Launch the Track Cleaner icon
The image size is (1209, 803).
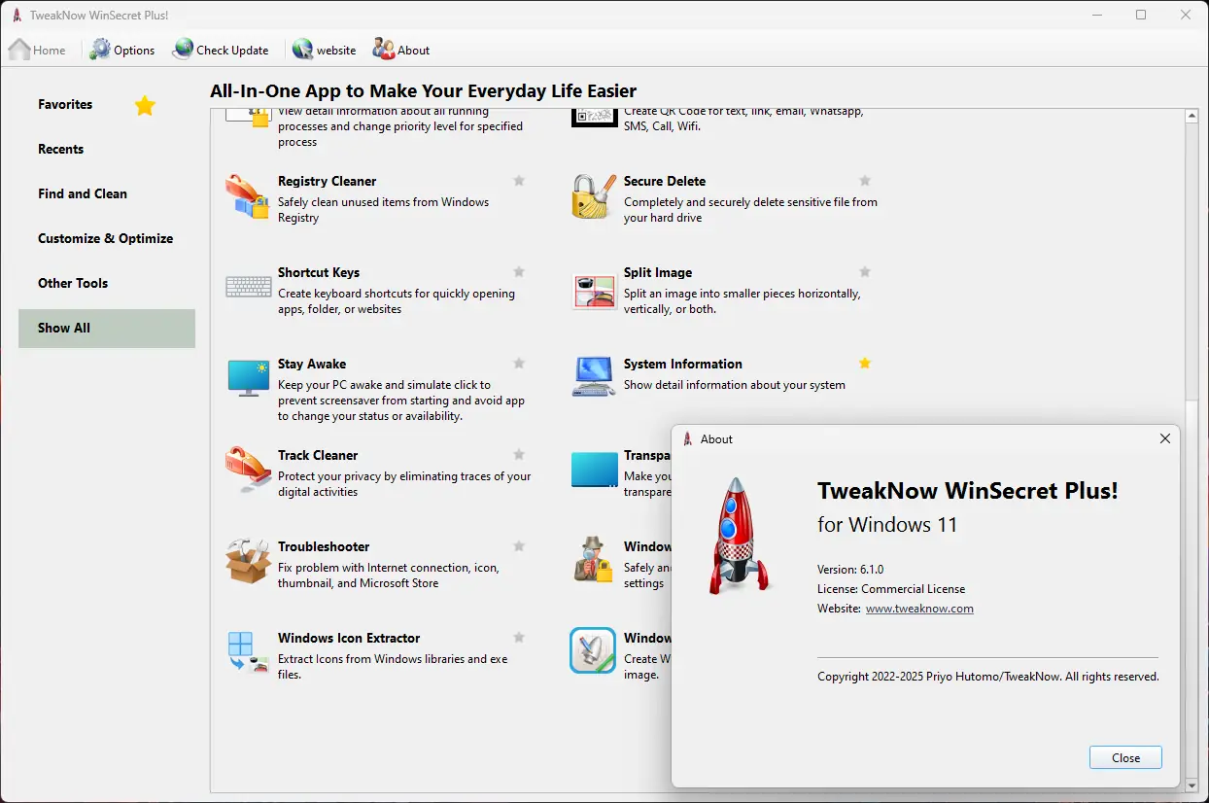(x=248, y=470)
